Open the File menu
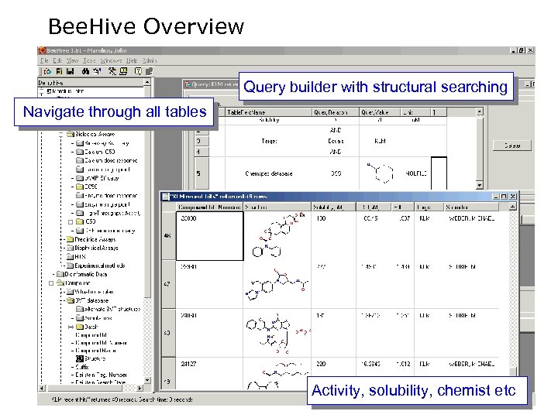The image size is (558, 418). [44, 61]
